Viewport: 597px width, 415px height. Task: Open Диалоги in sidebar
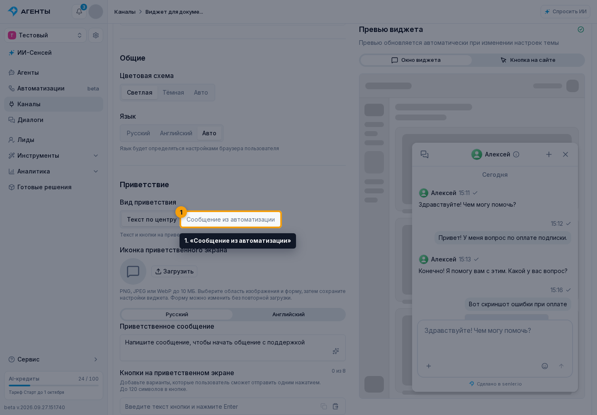[x=54, y=120]
